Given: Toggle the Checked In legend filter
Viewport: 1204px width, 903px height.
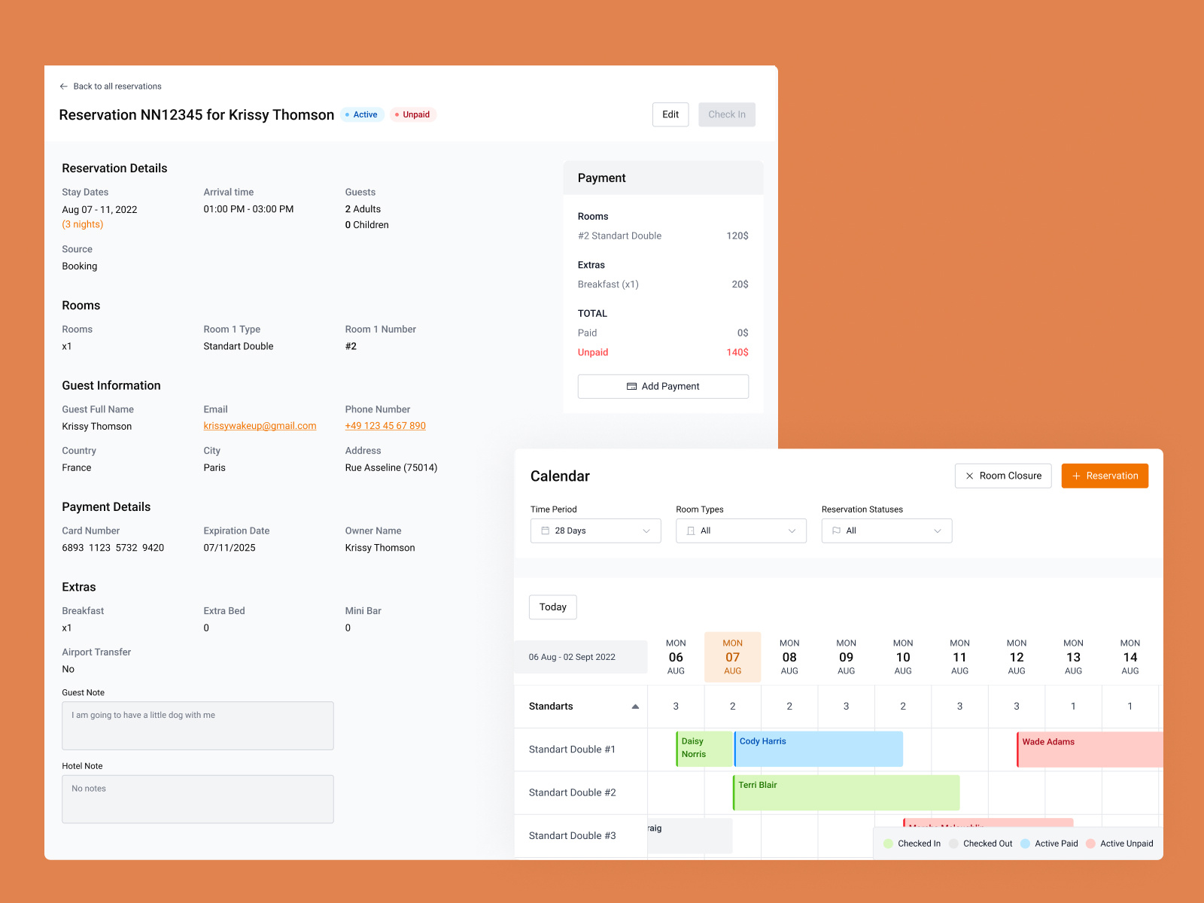Looking at the screenshot, I should click(x=911, y=844).
